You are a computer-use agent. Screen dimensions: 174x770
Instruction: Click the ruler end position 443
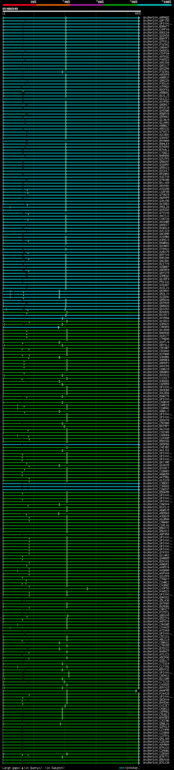click(x=137, y=13)
